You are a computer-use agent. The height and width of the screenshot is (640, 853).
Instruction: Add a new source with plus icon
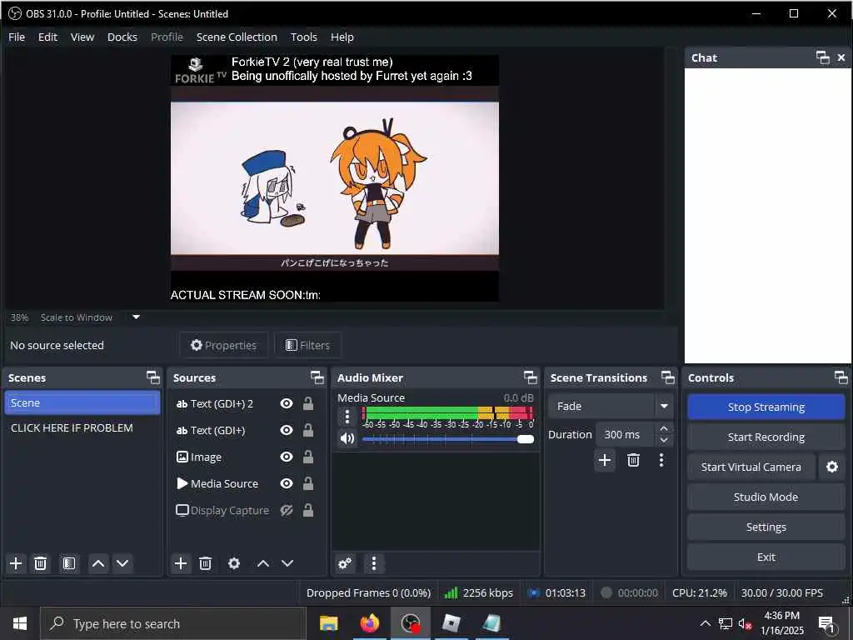[181, 563]
